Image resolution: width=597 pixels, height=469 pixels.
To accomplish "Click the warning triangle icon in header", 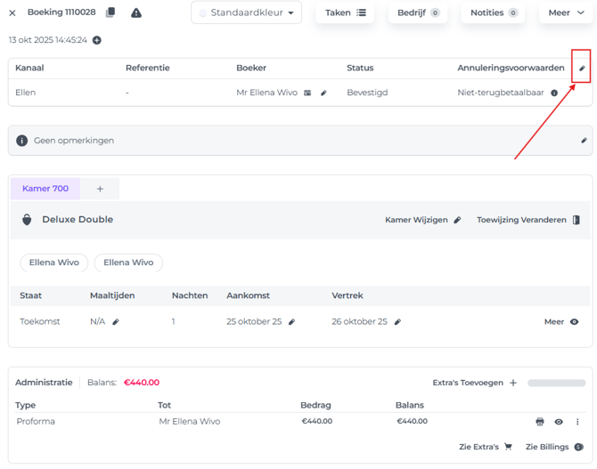I will click(136, 12).
